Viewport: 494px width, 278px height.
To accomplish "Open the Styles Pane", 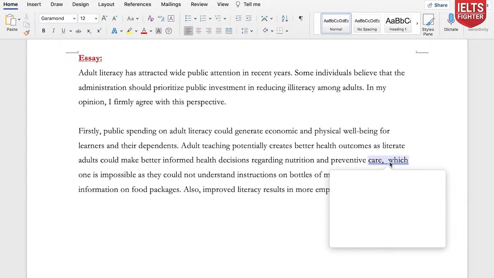I will click(428, 25).
